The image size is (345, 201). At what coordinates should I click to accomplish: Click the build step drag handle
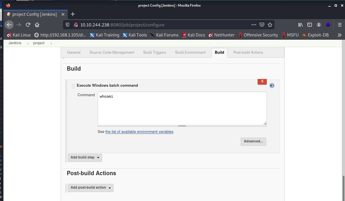click(x=73, y=86)
